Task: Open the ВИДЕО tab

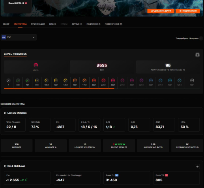Action: click(52, 24)
